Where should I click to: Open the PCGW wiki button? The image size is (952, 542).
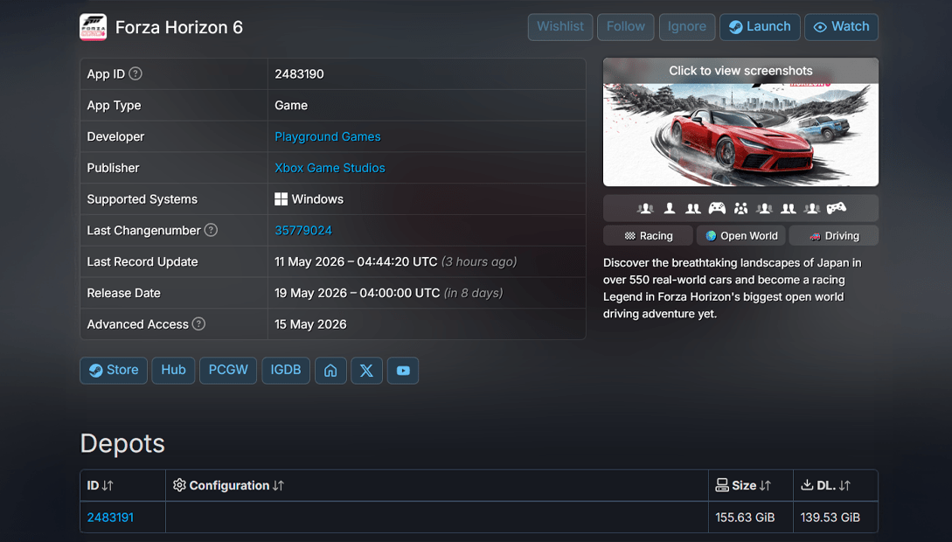[x=228, y=371]
